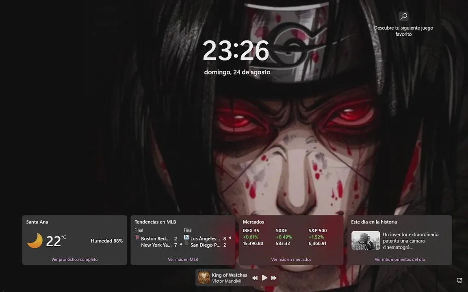The height and width of the screenshot is (292, 468).
Task: Play the King of Watches song
Action: (x=264, y=278)
